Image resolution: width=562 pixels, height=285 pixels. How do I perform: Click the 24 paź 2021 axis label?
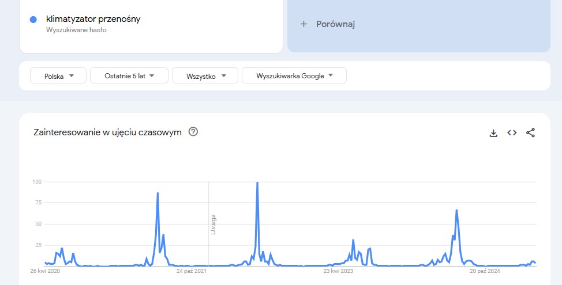[x=192, y=269]
